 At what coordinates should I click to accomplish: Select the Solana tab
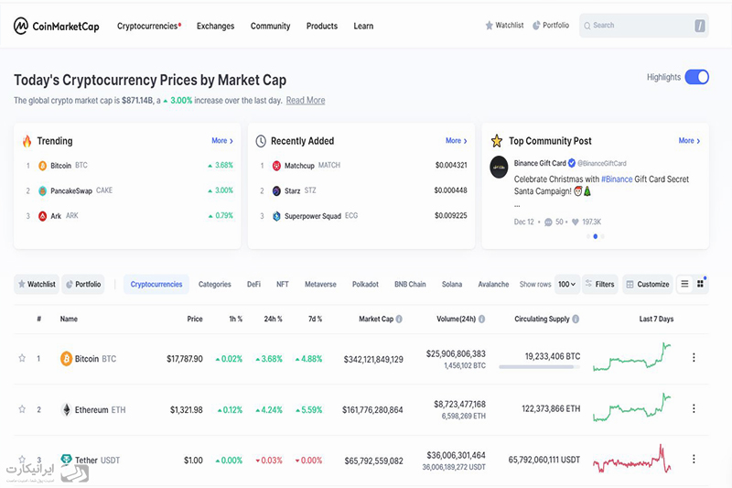tap(452, 284)
